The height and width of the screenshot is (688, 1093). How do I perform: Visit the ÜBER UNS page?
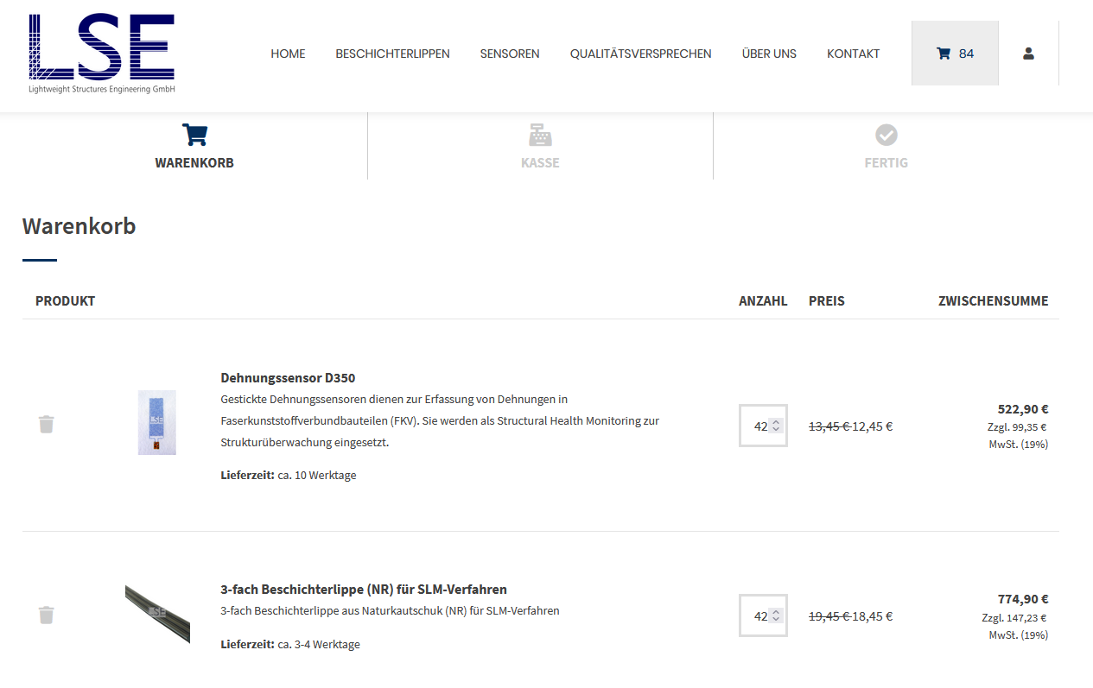pos(769,54)
